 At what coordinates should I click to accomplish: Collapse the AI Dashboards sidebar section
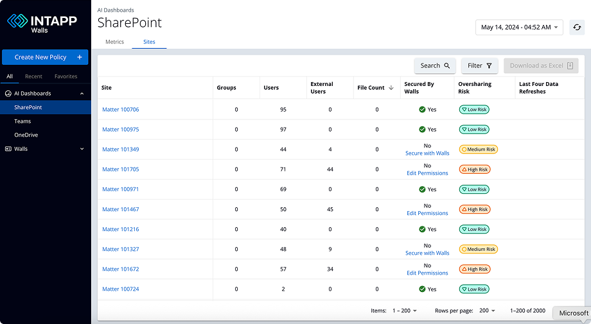coord(82,93)
